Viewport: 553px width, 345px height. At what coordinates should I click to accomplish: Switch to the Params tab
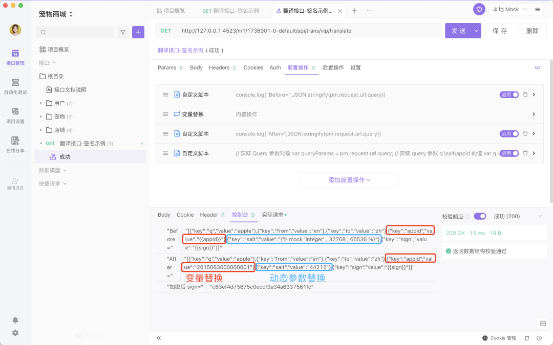point(166,67)
